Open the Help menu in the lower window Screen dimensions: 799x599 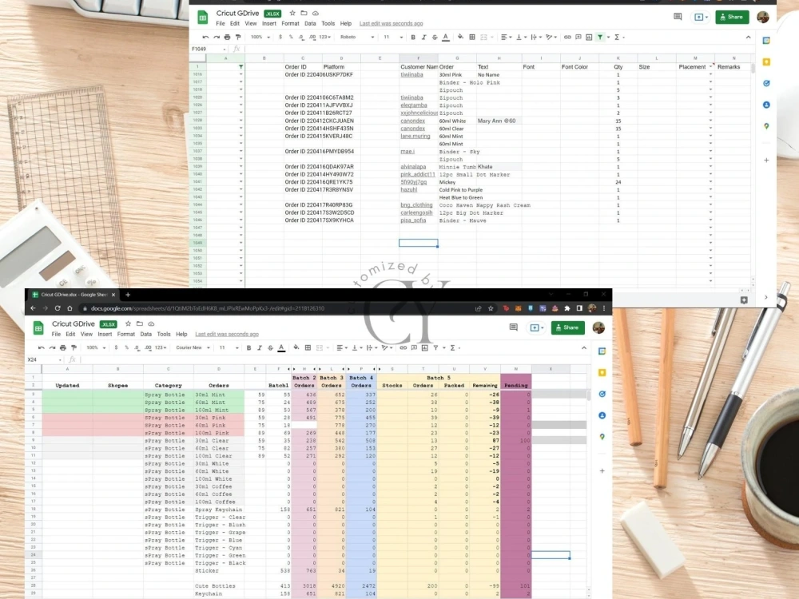coord(181,334)
